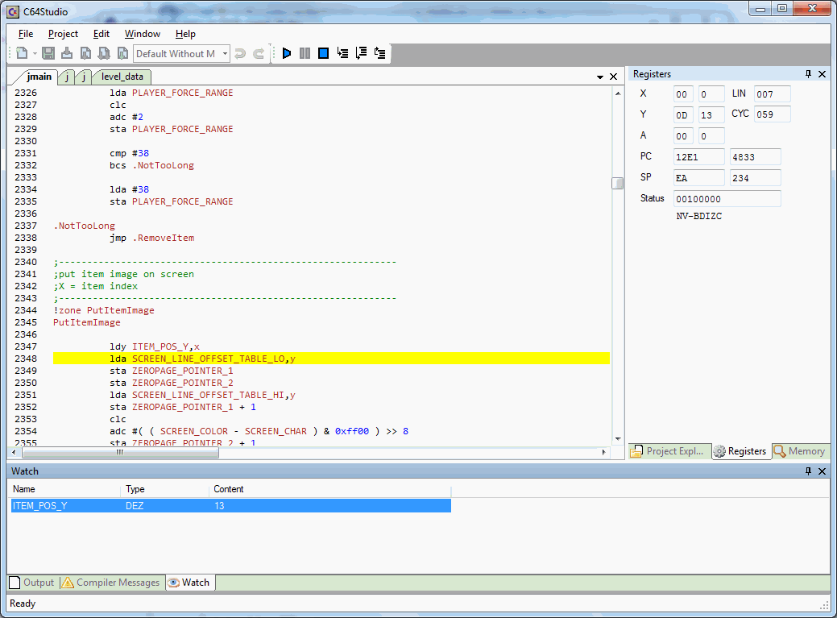Image resolution: width=837 pixels, height=618 pixels.
Task: Expand the New file dropdown arrow
Action: [x=35, y=54]
